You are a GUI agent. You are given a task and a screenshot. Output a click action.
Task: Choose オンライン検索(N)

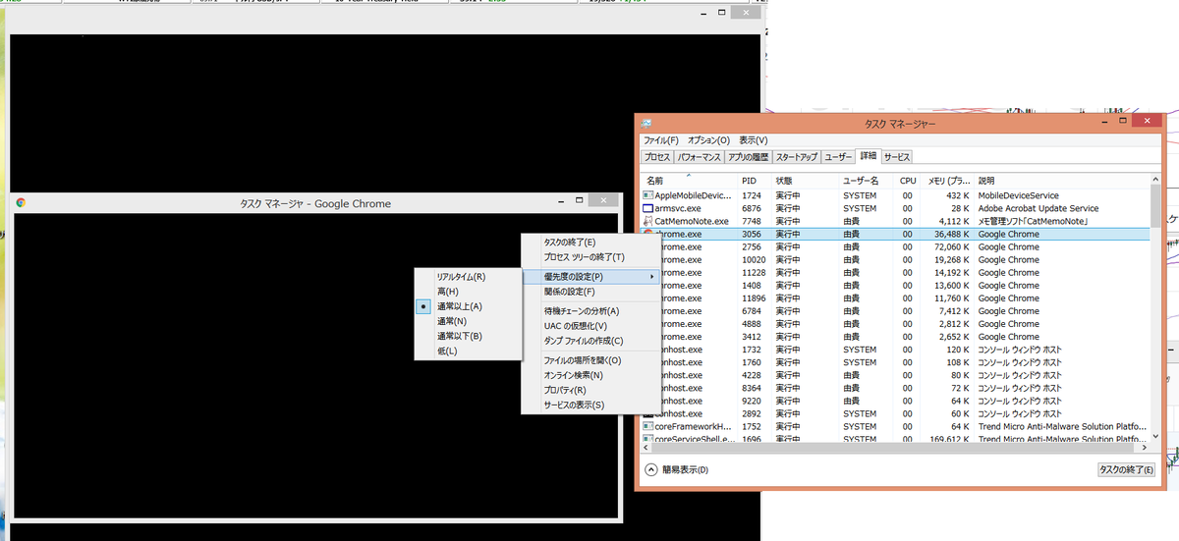pyautogui.click(x=590, y=375)
